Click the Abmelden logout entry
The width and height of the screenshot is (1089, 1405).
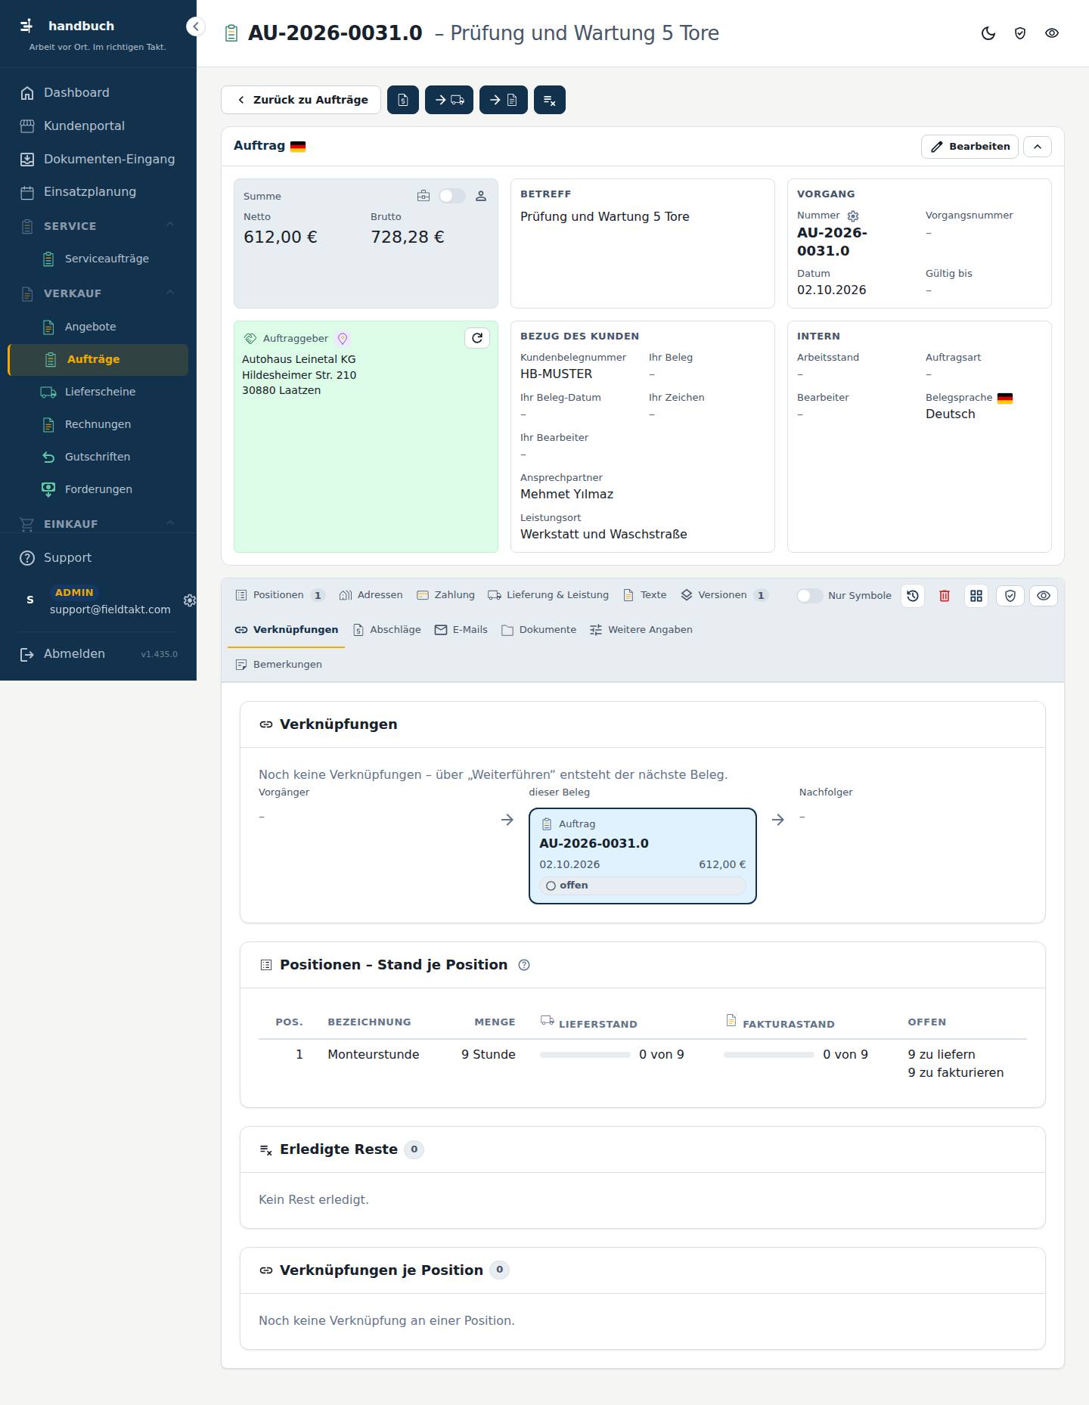(x=74, y=654)
